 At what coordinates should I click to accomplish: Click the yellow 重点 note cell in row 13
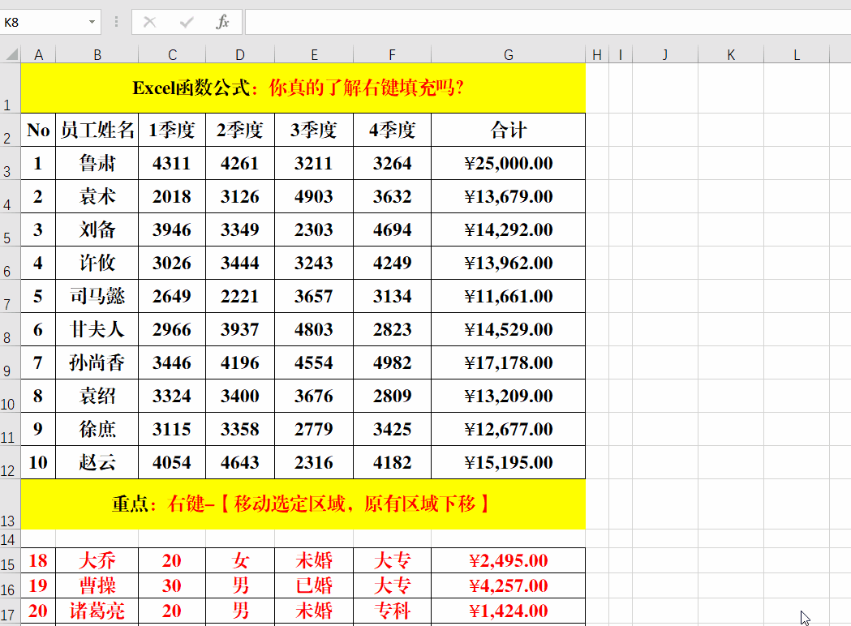pos(303,504)
